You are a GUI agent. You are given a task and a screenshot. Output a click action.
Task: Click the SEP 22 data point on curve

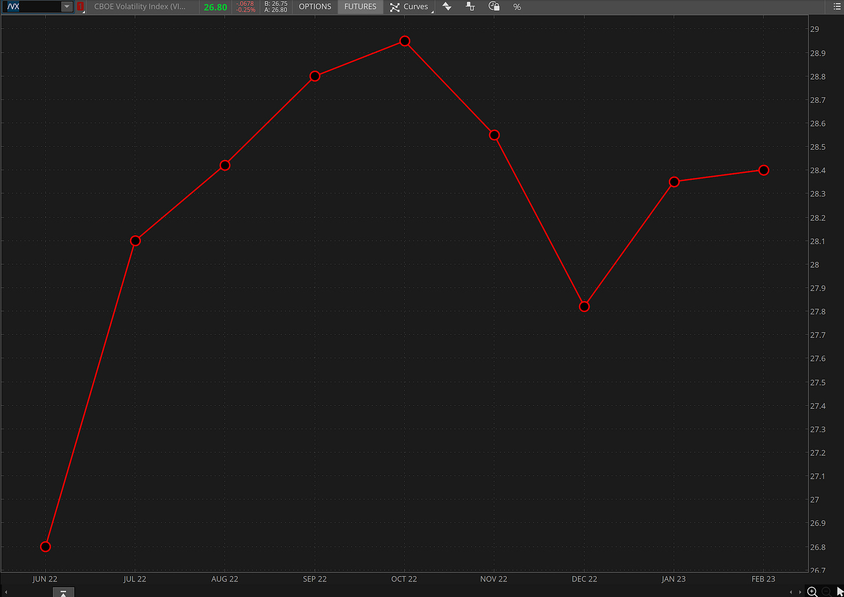click(x=315, y=76)
